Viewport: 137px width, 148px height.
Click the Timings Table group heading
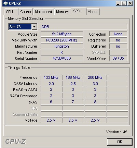[19, 67]
